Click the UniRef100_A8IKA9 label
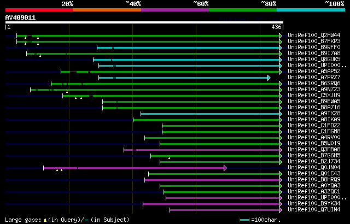The image size is (350, 224). pos(314,120)
